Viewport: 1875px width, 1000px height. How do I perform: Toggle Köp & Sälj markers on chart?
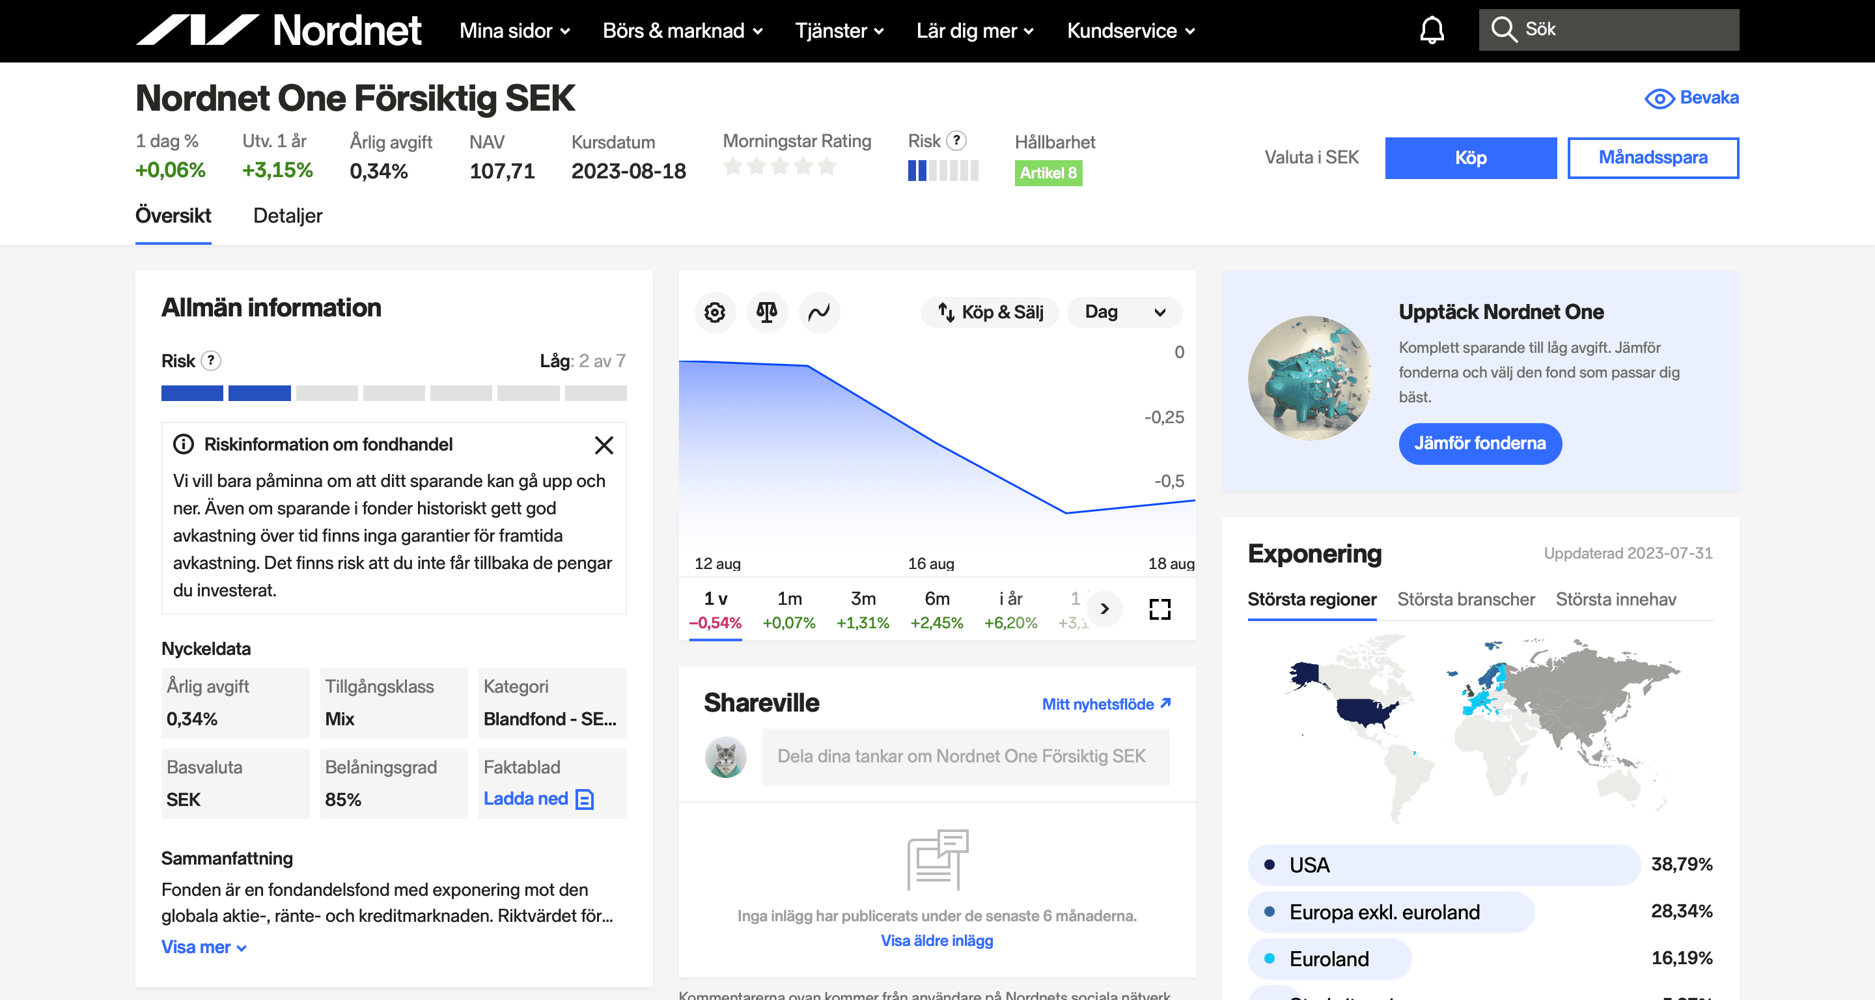point(989,312)
